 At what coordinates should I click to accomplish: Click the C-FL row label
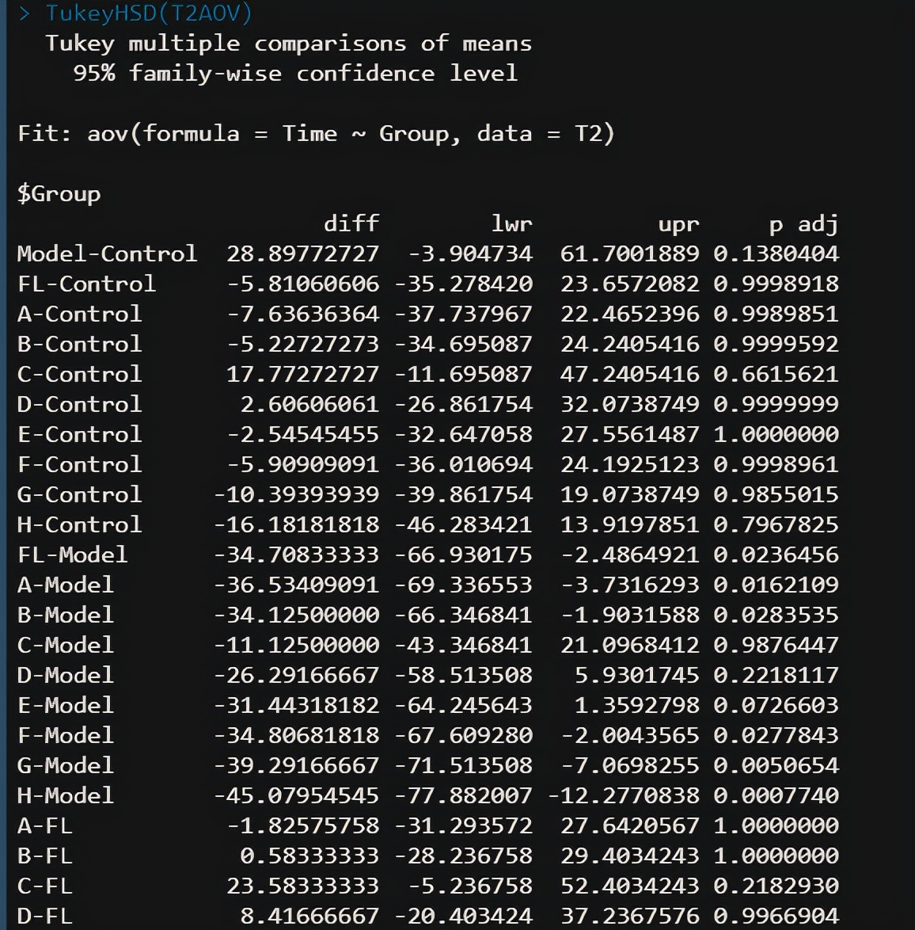click(x=44, y=886)
